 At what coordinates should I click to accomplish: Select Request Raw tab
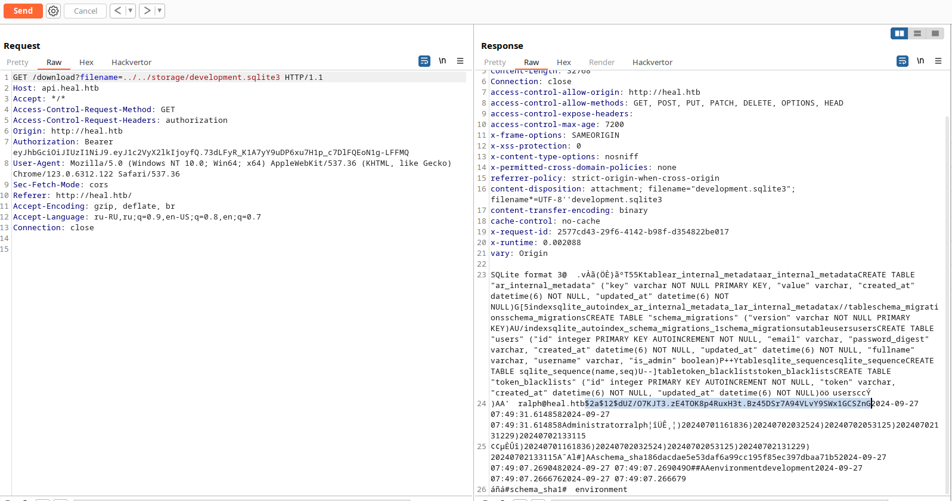(x=54, y=62)
